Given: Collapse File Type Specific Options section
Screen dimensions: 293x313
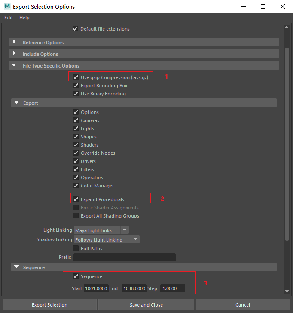Looking at the screenshot, I should coord(14,65).
